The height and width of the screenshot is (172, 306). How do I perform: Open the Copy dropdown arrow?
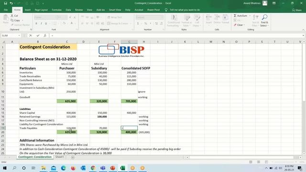point(22,20)
